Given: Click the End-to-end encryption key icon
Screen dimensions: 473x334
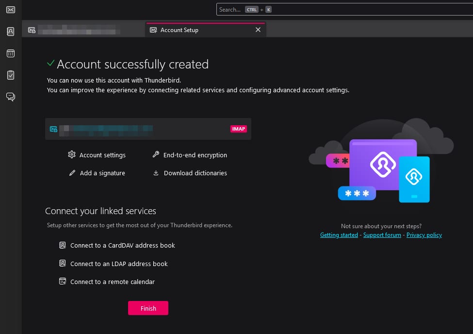Looking at the screenshot, I should pos(156,155).
